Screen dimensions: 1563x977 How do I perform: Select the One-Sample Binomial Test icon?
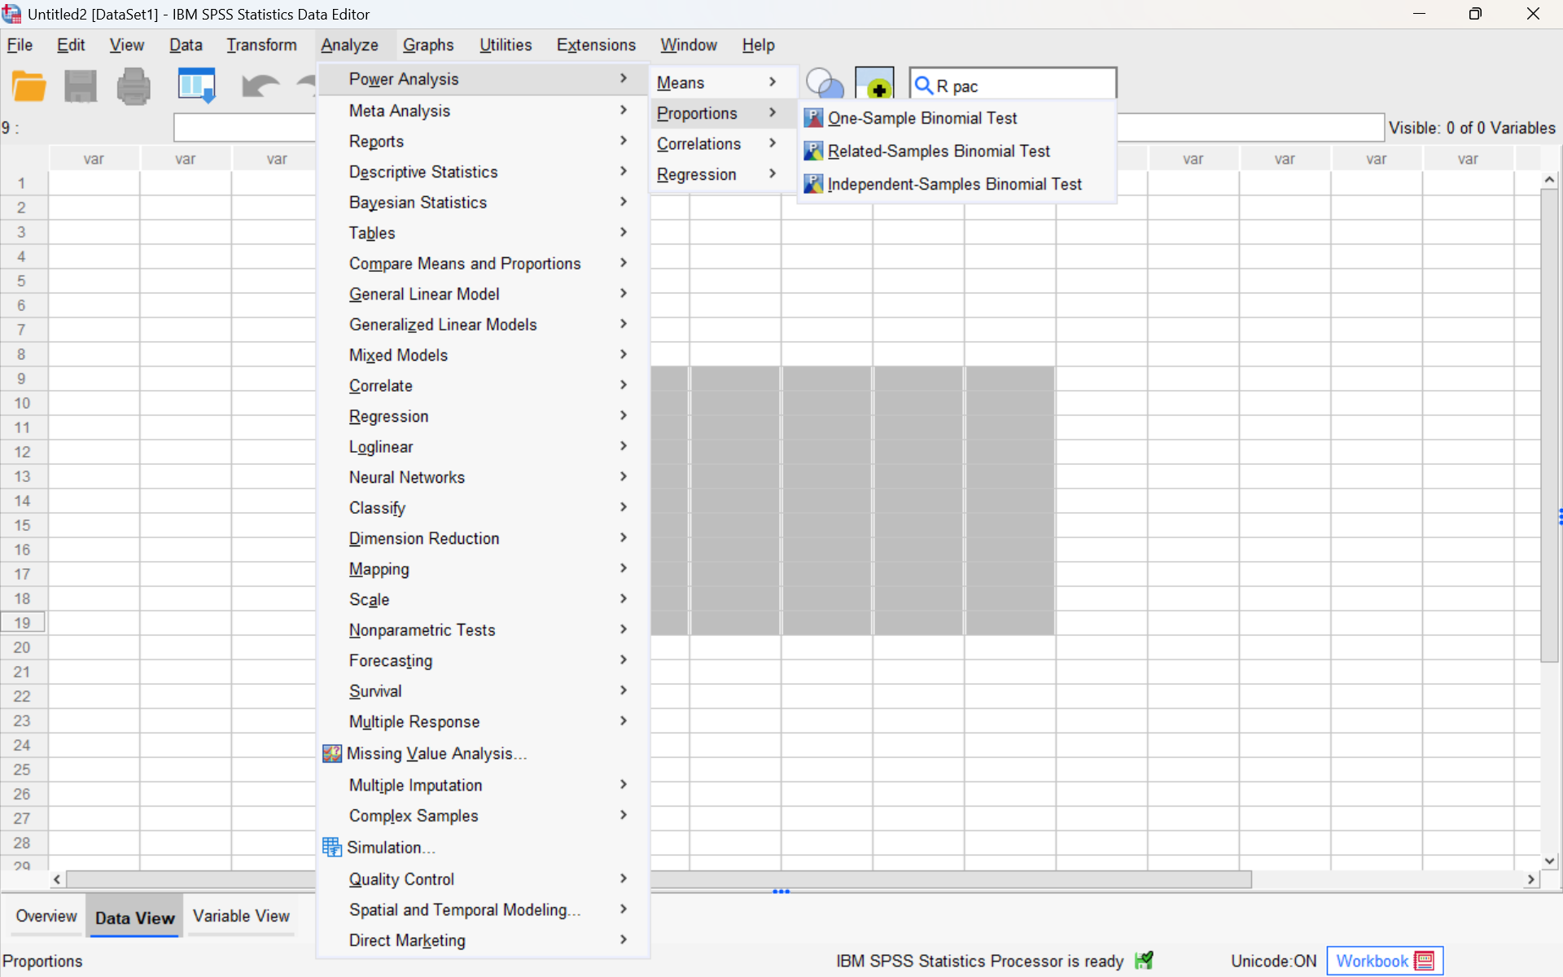pos(813,117)
